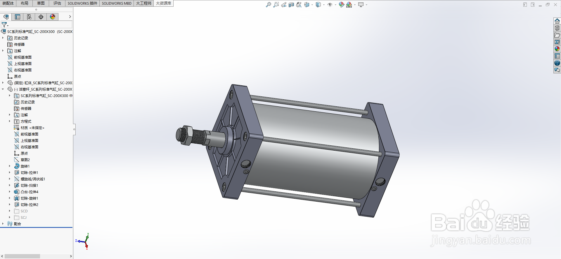The height and width of the screenshot is (259, 561).
Task: Open the Custom Properties task pane icon
Action: pos(557,56)
